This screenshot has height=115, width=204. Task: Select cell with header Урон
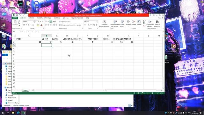point(29,39)
